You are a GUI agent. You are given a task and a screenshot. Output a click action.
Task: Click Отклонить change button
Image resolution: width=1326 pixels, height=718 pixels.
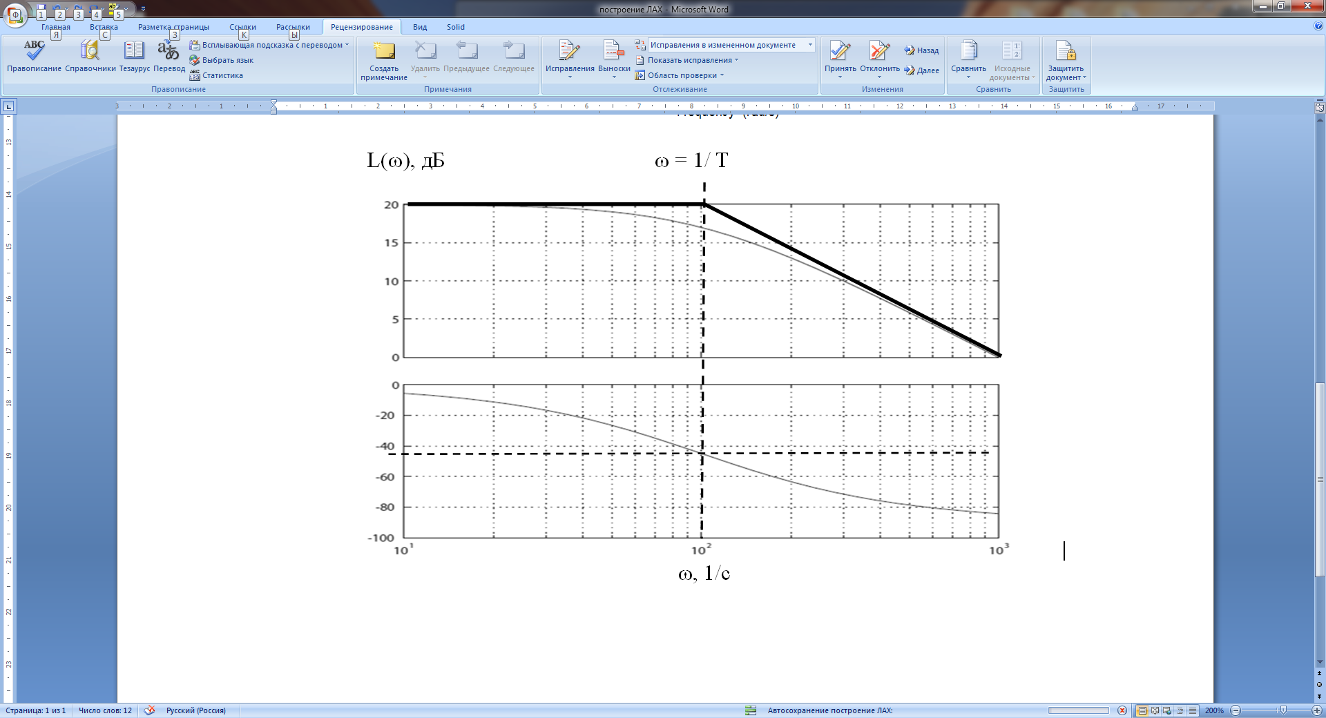[x=880, y=59]
